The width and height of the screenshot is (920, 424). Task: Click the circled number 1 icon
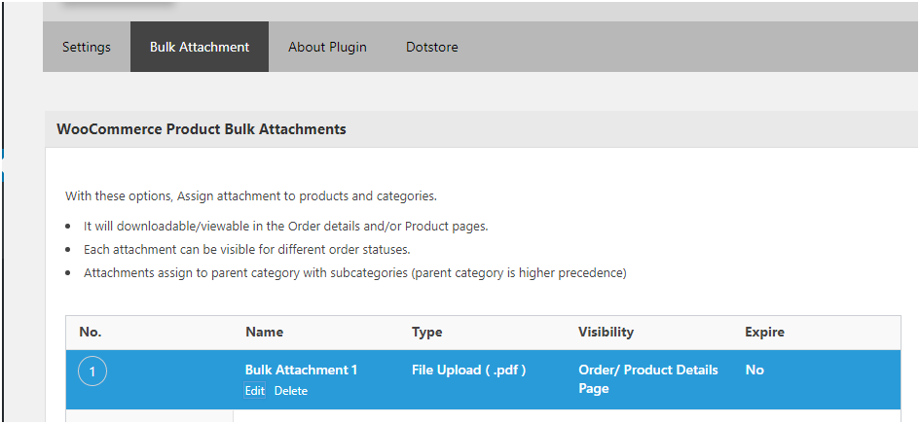(92, 371)
